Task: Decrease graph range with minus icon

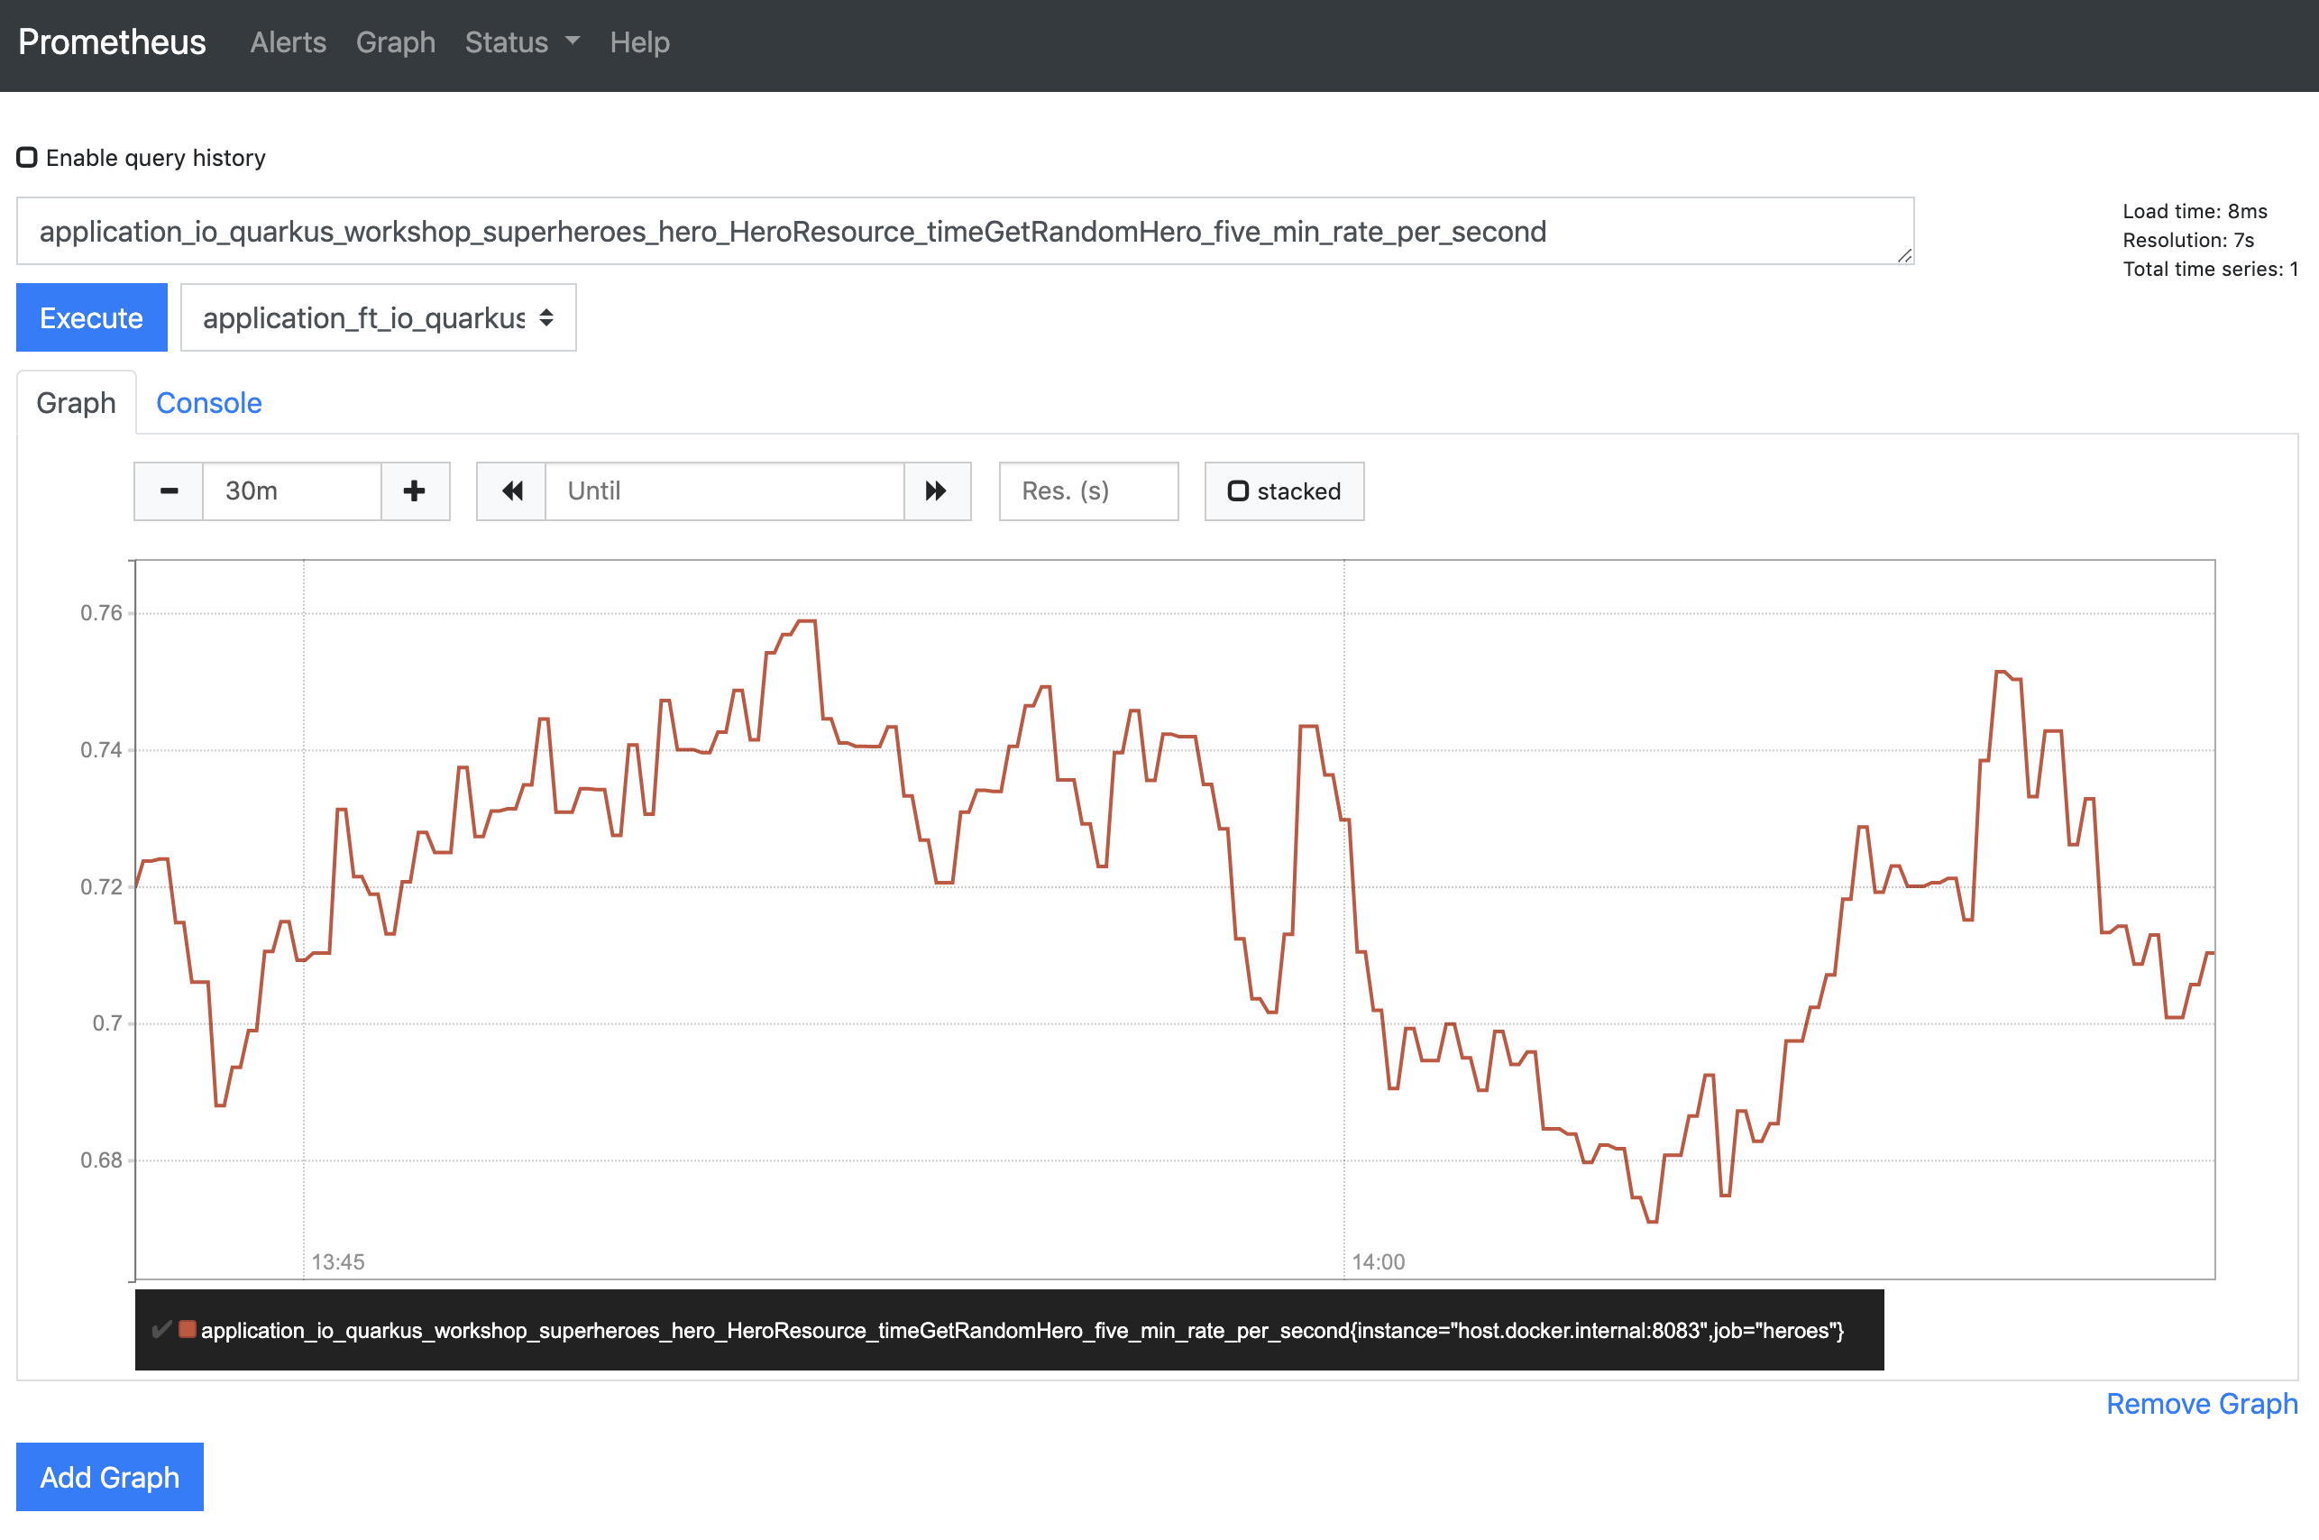Action: click(169, 491)
